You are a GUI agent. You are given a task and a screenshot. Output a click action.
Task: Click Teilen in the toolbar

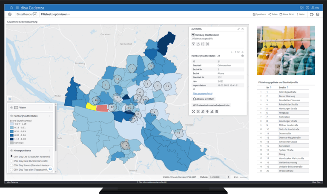(273, 14)
